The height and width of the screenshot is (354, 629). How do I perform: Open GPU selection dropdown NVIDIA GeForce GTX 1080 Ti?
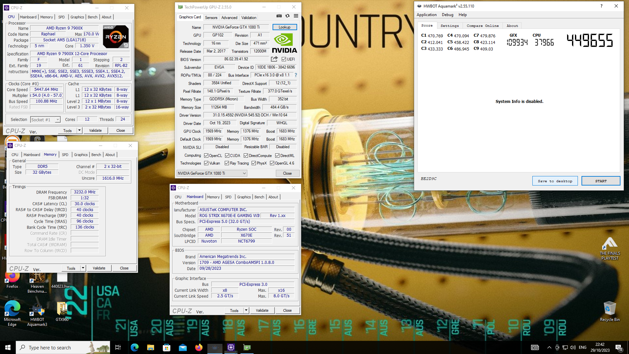pos(212,173)
